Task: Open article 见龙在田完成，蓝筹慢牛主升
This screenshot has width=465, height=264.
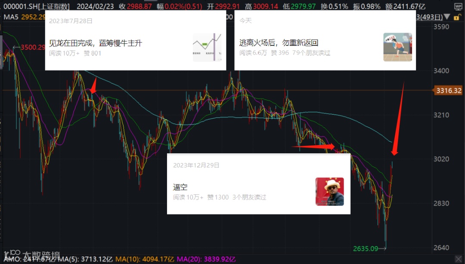Action: point(96,43)
